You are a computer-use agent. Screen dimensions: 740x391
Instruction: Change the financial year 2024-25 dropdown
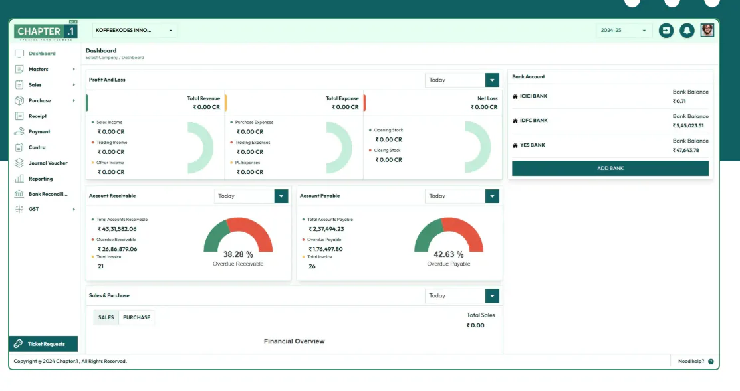(623, 30)
